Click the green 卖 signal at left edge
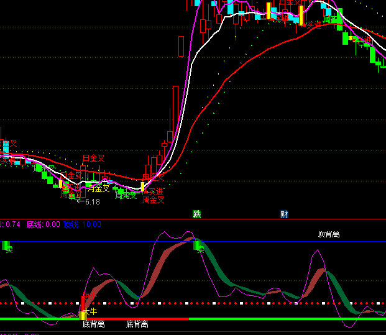Screen dimensions: 386x335 [7, 246]
